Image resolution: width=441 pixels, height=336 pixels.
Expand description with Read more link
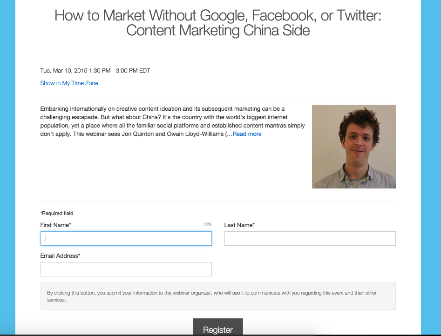pyautogui.click(x=247, y=134)
